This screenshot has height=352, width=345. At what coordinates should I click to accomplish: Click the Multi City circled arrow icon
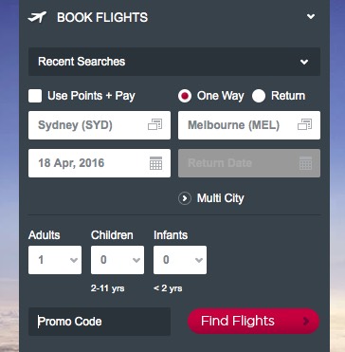(185, 198)
